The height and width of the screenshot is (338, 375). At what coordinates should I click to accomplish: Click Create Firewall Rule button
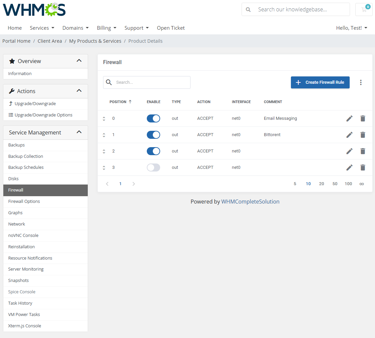(320, 82)
